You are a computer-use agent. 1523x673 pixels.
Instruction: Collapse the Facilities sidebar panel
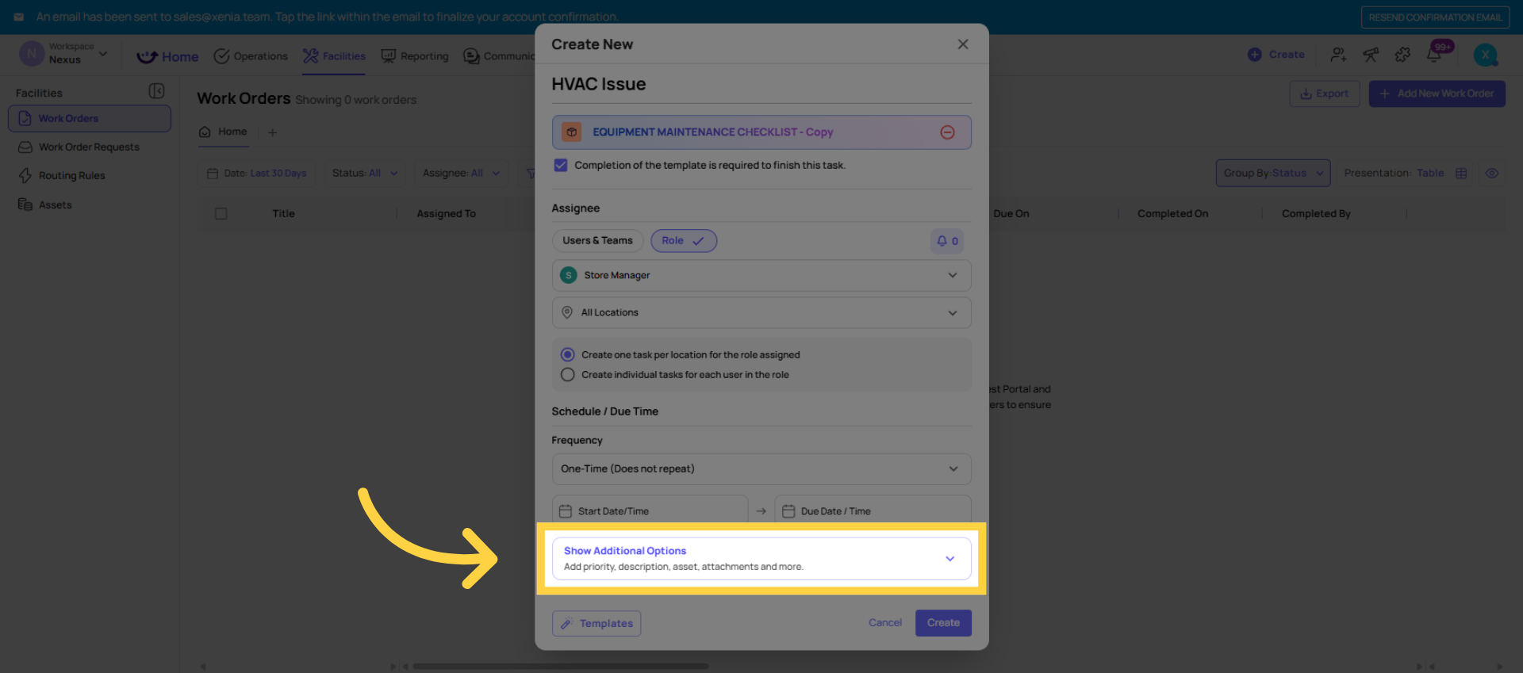157,92
